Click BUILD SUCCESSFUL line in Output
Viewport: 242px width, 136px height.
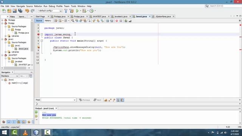[x=67, y=118]
